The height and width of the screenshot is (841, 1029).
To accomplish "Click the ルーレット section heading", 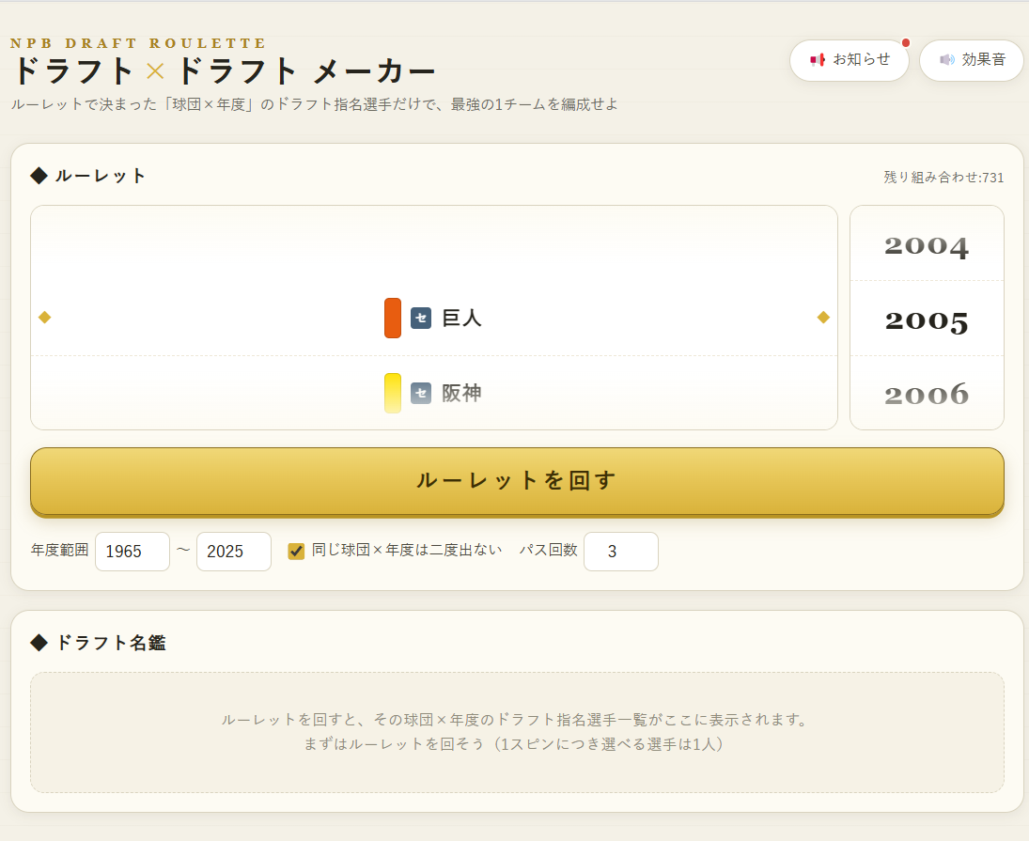I will (88, 176).
